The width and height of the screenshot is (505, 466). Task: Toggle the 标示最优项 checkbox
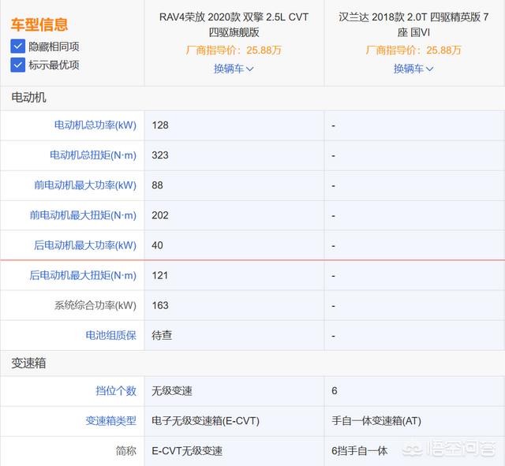(x=17, y=65)
